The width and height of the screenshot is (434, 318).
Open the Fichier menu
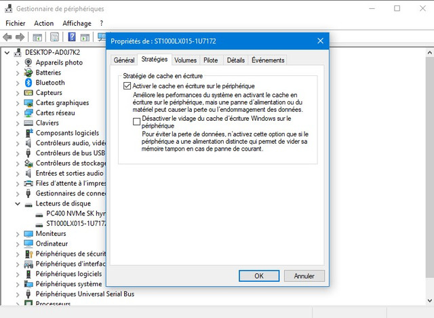(x=16, y=23)
